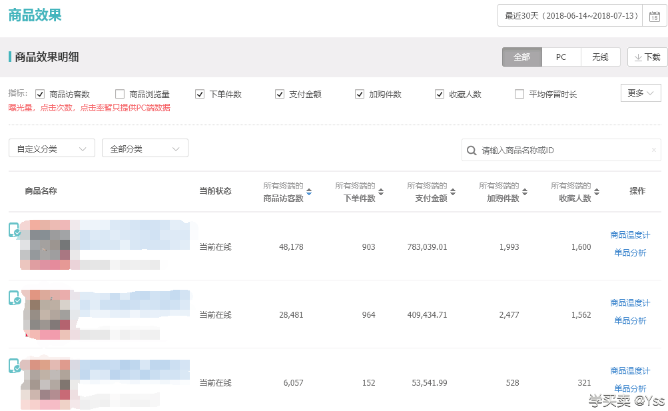Click the 商品名称 column header
The height and width of the screenshot is (411, 668).
41,191
